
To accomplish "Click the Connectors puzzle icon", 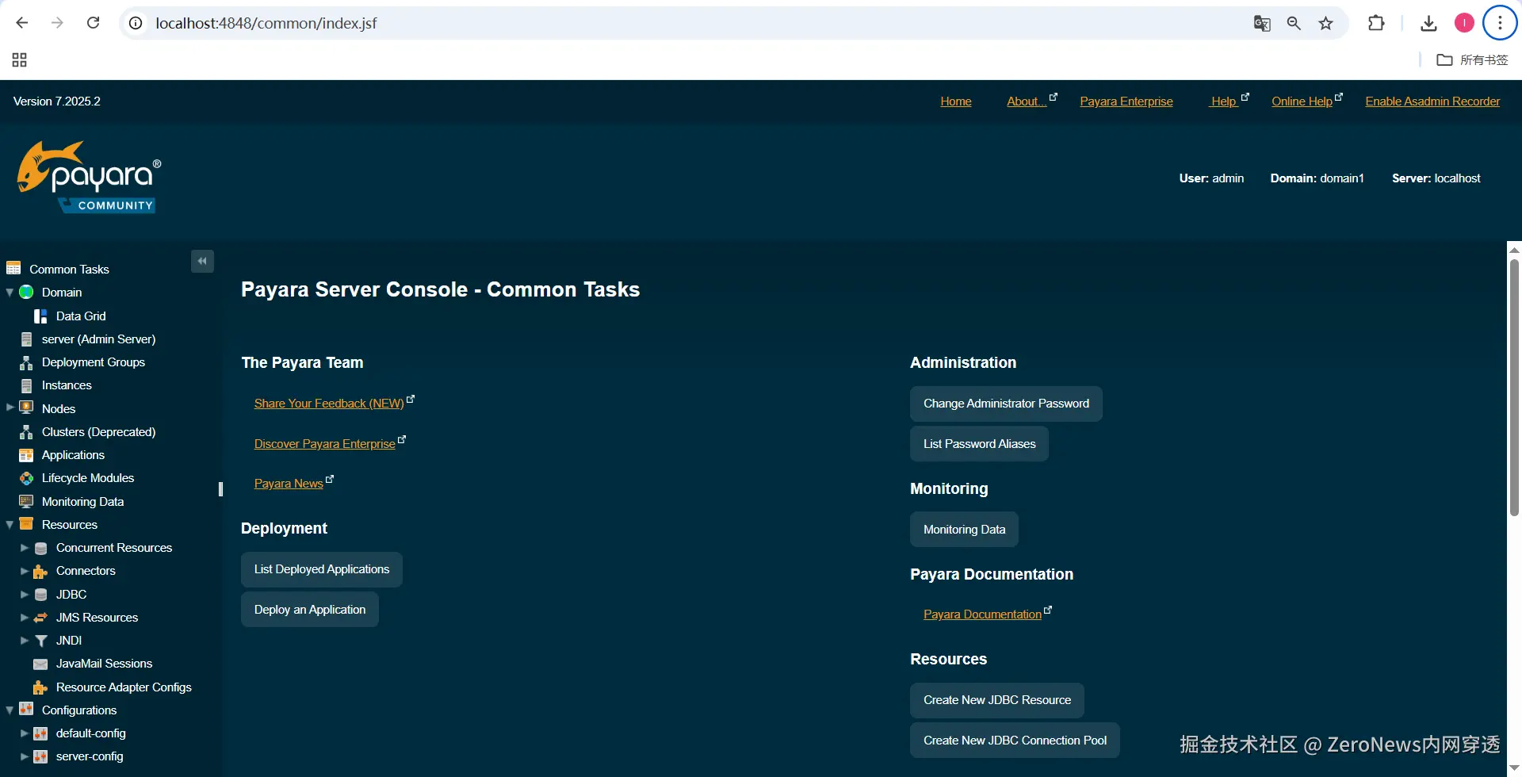I will 40,571.
